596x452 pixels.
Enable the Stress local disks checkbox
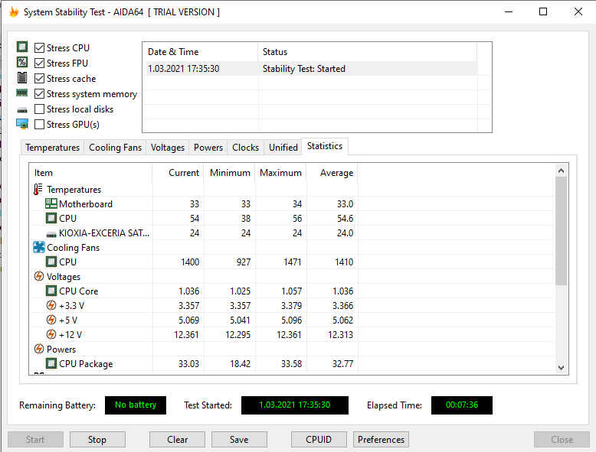[x=39, y=109]
